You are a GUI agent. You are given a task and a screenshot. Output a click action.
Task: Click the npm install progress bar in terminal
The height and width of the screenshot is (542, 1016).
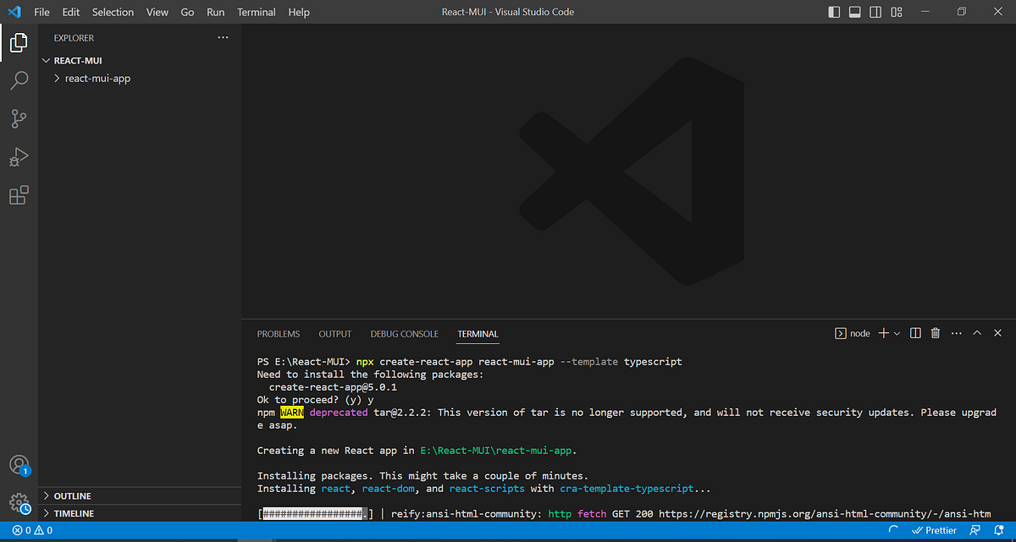[315, 514]
